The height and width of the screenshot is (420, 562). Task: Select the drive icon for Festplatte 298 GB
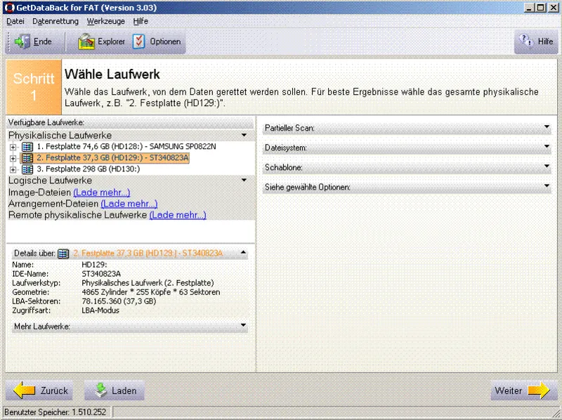[27, 169]
